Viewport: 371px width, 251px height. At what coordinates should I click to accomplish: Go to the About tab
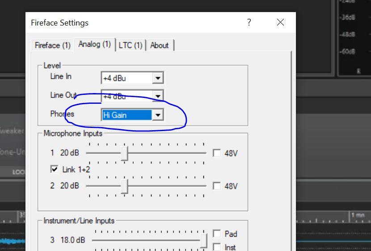pyautogui.click(x=160, y=45)
